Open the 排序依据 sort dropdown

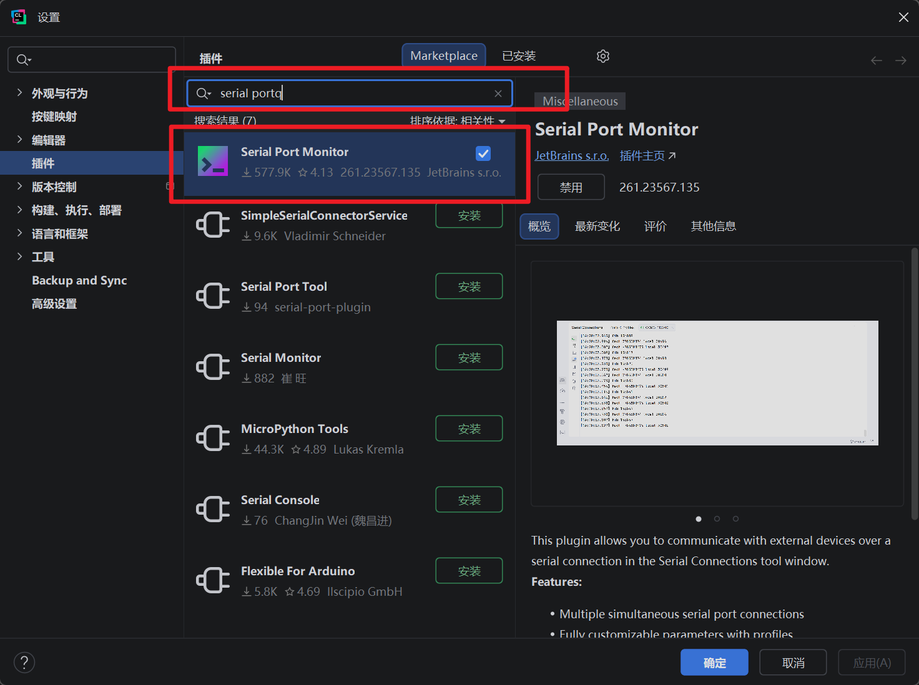[458, 121]
